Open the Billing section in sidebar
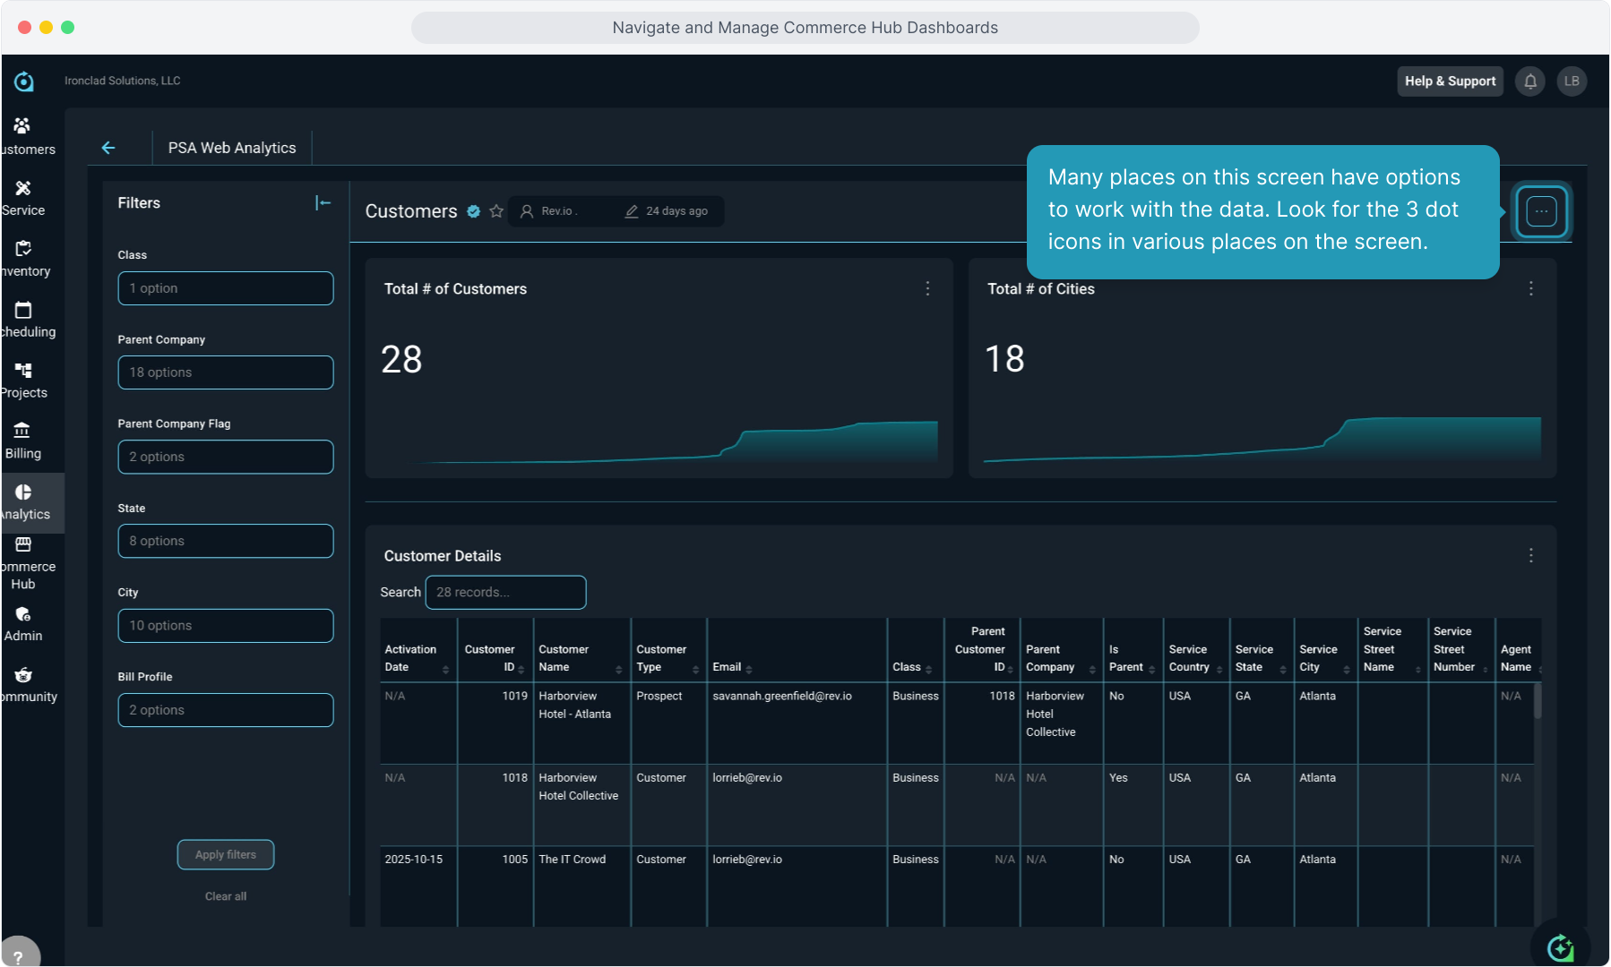The image size is (1611, 967). 23,441
